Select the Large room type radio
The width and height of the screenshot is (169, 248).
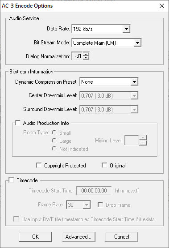[x=54, y=141]
